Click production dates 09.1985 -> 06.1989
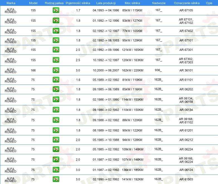218x184 pixels. pos(106,89)
